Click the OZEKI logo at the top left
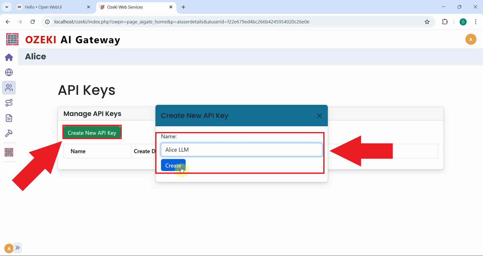483x256 pixels. pos(12,39)
